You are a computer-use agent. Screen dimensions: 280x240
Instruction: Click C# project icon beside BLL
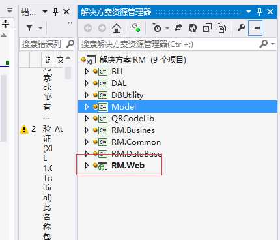pyautogui.click(x=103, y=72)
